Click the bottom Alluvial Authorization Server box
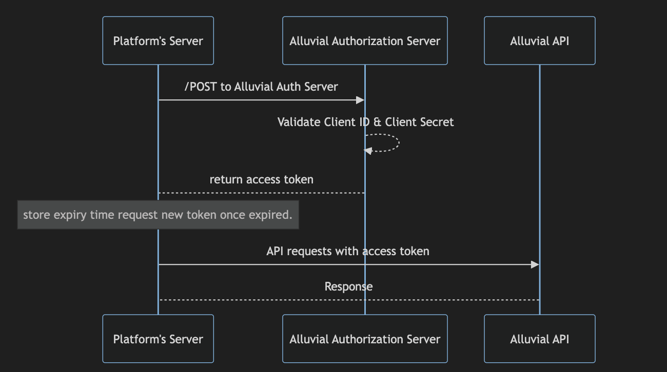 (x=365, y=339)
